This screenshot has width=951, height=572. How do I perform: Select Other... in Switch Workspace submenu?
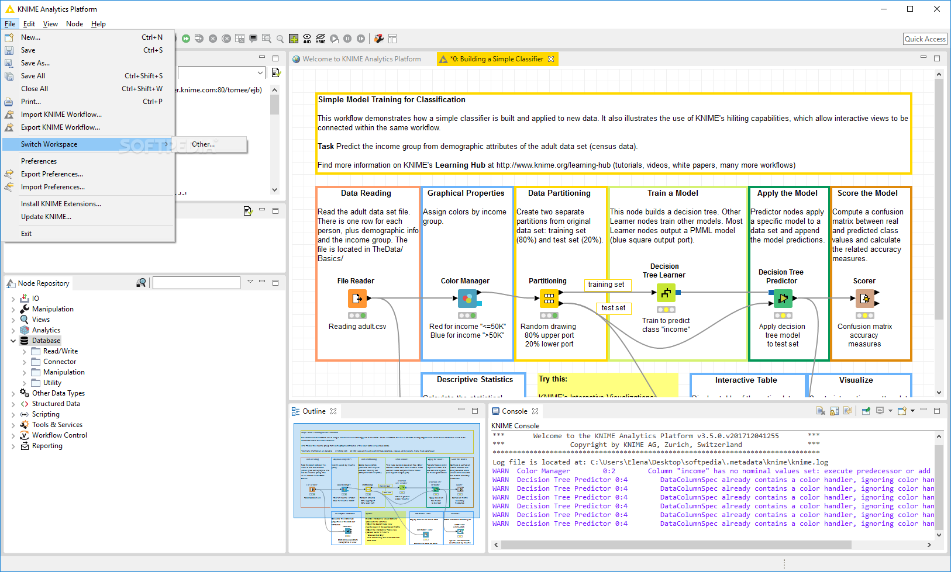pyautogui.click(x=203, y=144)
